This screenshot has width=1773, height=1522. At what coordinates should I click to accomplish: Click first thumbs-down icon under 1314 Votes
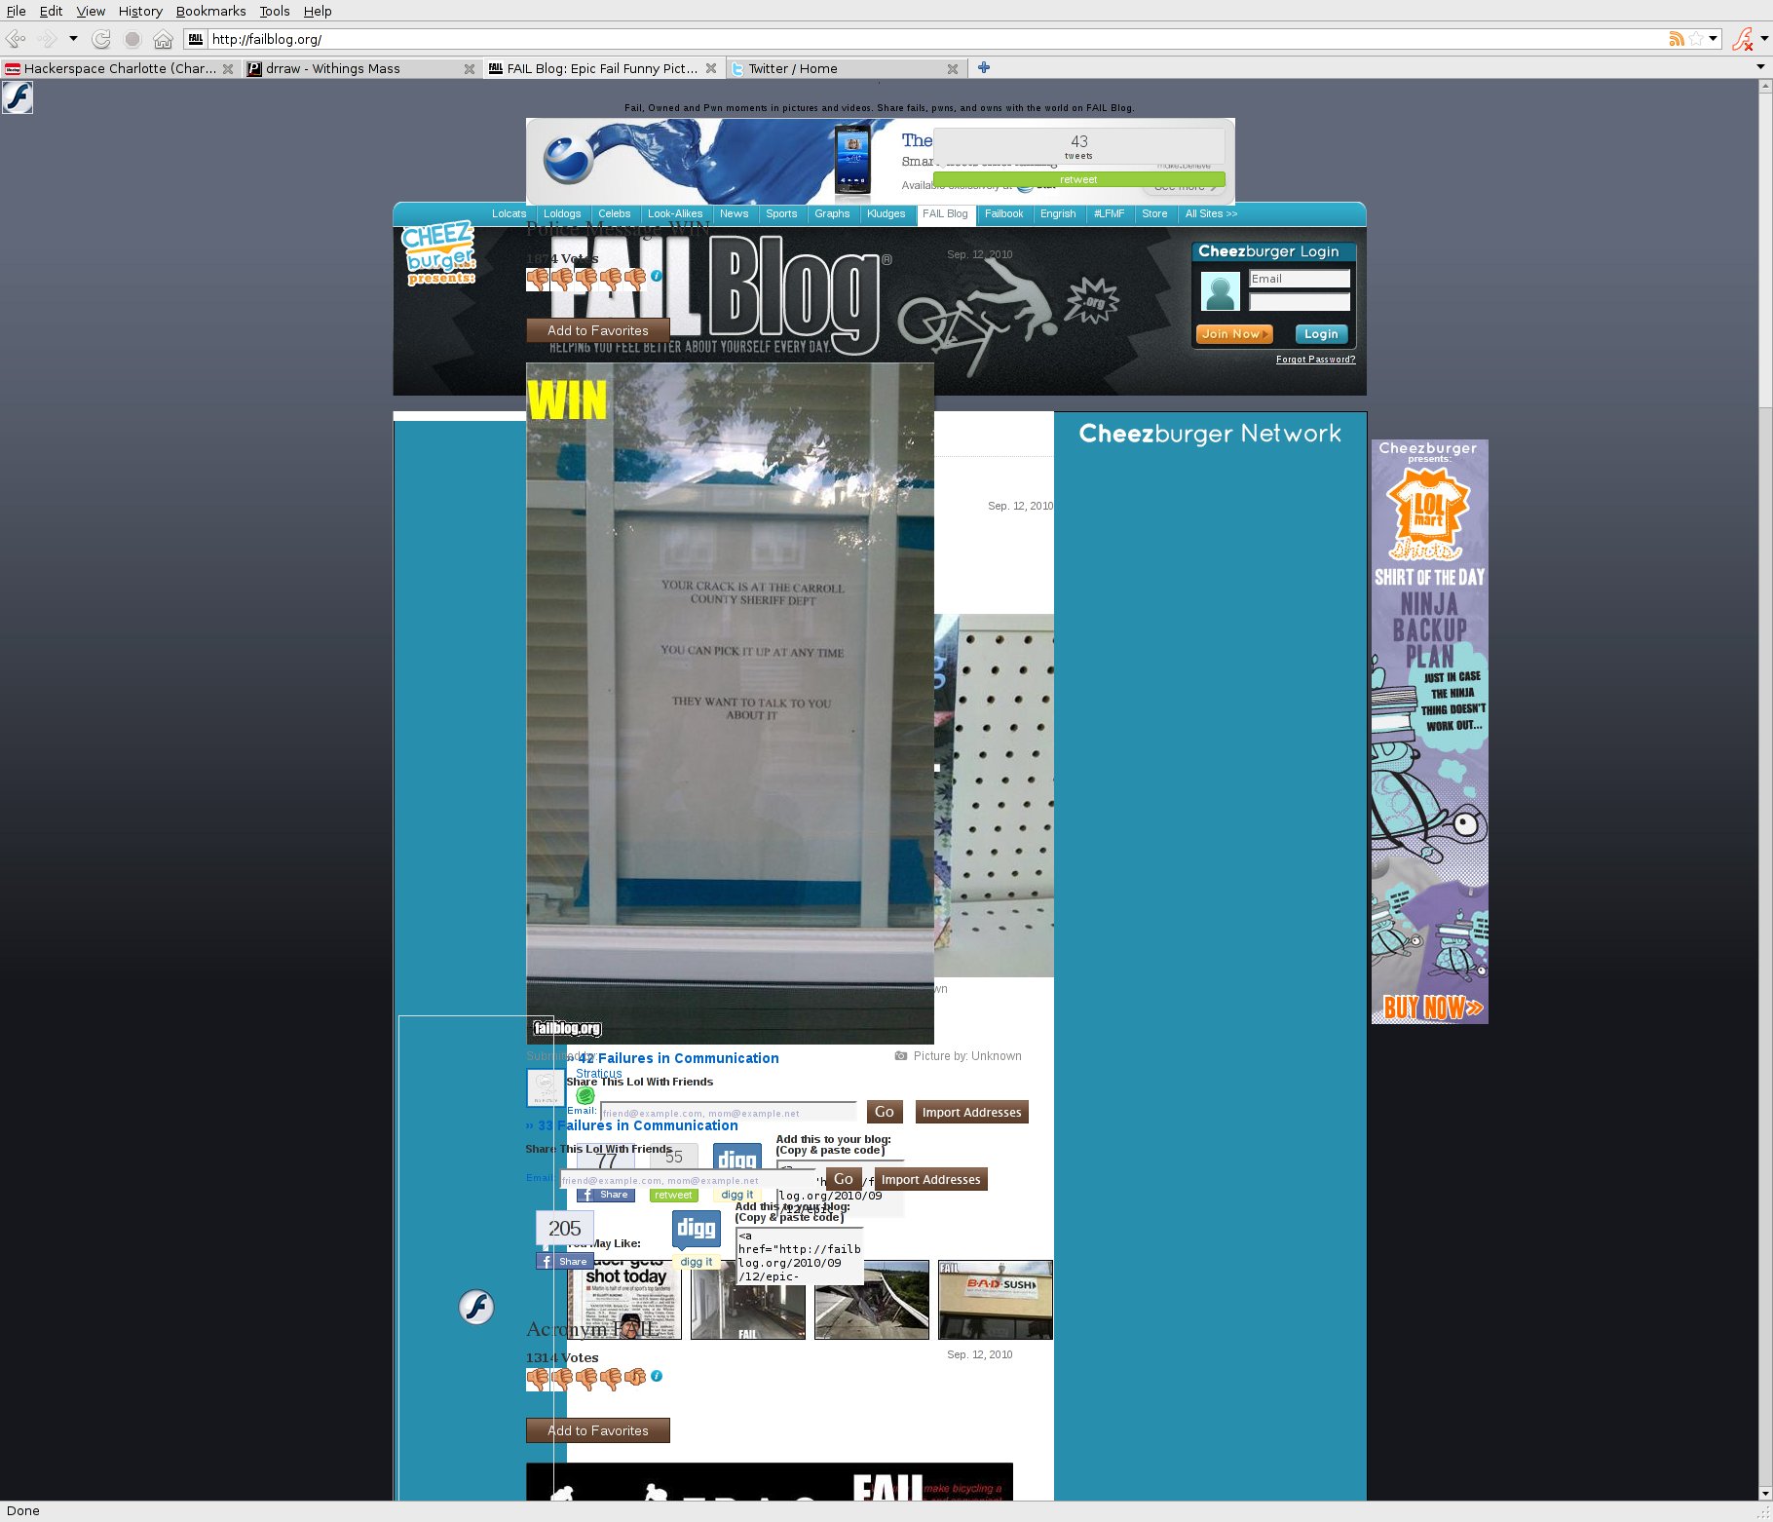(538, 1379)
